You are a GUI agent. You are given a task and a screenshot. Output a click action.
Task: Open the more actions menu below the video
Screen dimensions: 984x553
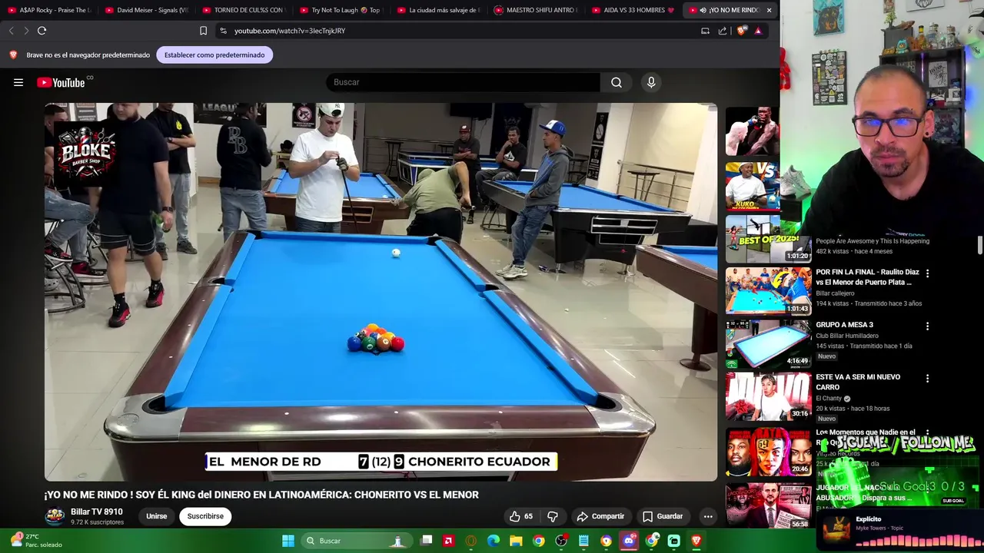point(708,516)
